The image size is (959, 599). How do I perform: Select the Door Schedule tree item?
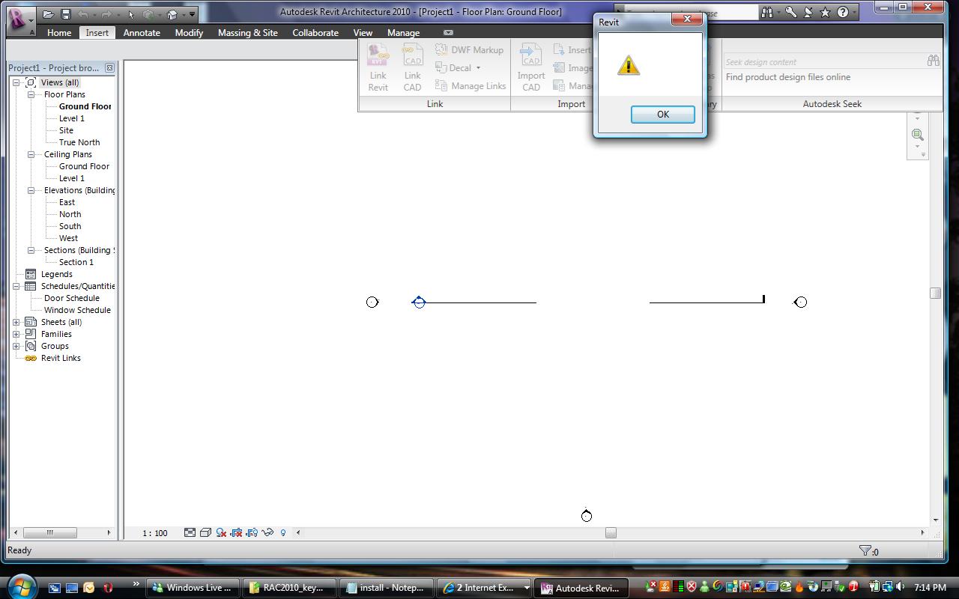click(72, 298)
